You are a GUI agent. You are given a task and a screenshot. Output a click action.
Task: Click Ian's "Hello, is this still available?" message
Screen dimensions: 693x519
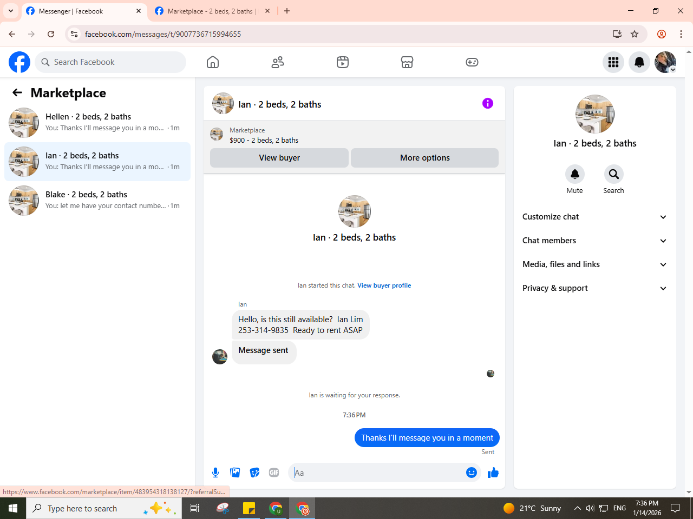300,325
